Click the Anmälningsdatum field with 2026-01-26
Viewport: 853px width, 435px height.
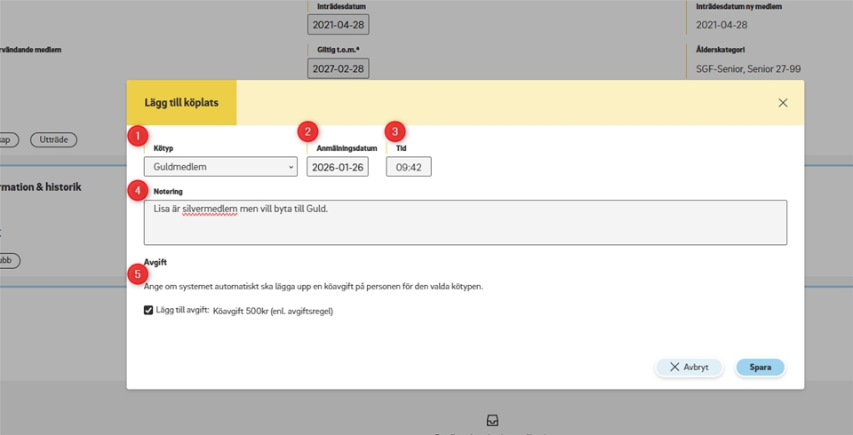point(338,167)
